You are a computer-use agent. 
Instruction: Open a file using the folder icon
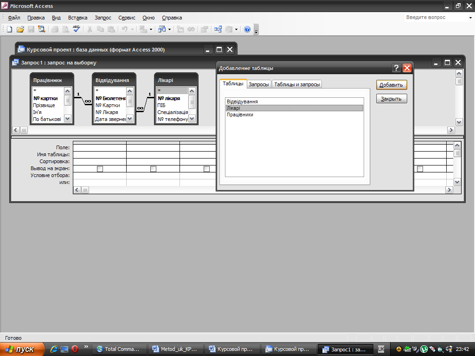(20, 29)
